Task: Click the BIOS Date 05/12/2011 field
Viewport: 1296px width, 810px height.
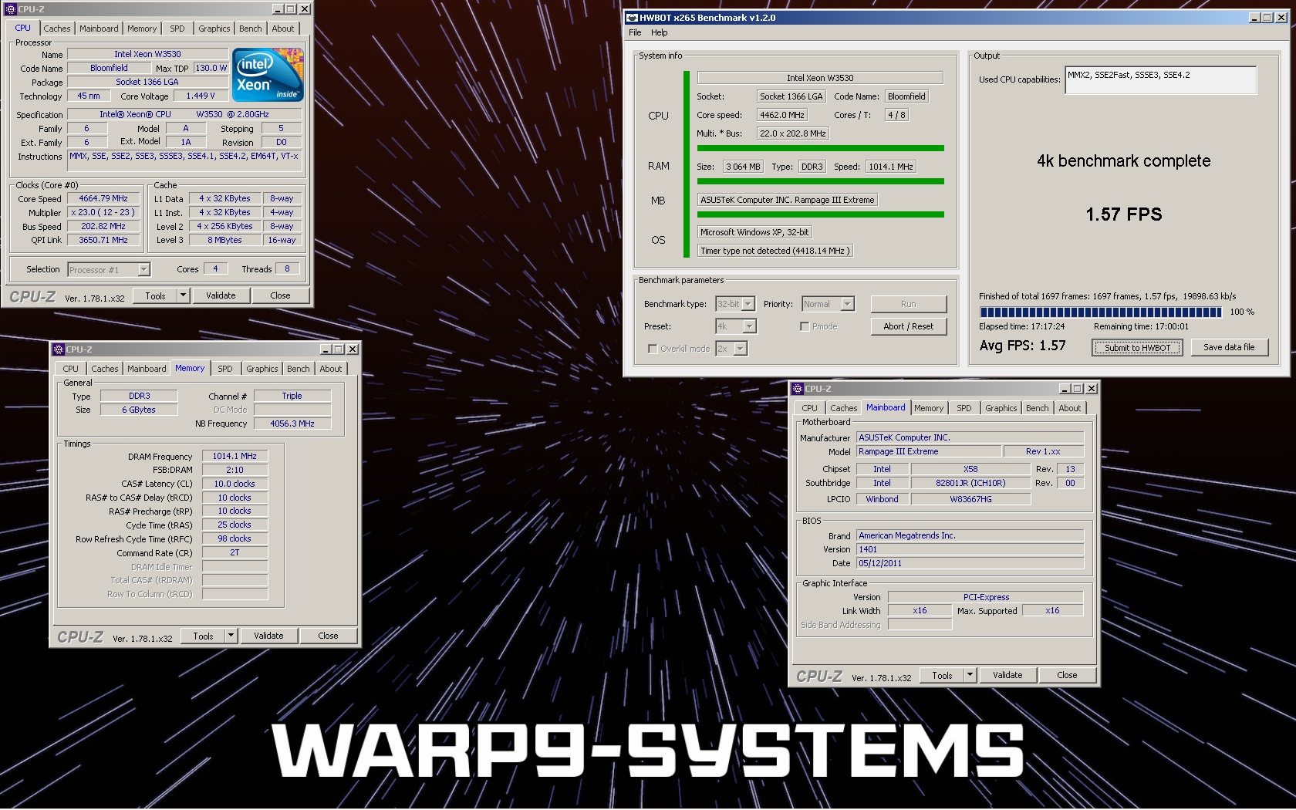Action: [x=970, y=563]
